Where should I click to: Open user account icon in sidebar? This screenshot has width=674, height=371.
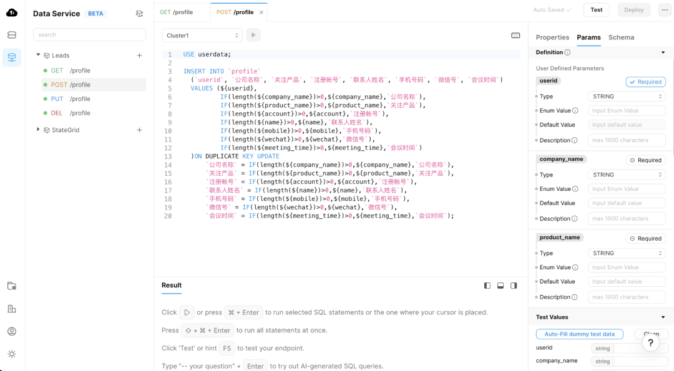pos(12,332)
